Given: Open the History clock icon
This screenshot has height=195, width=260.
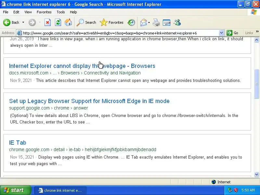Looking at the screenshot, I should (x=131, y=22).
